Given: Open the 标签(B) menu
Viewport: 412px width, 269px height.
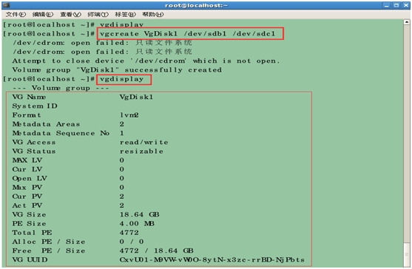Looking at the screenshot, I should (125, 15).
